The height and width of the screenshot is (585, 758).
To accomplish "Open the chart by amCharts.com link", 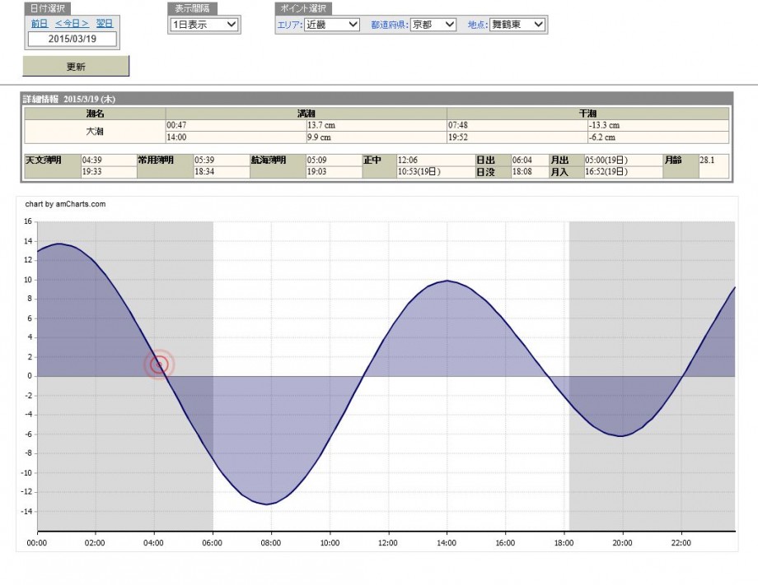I will [x=65, y=204].
